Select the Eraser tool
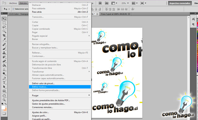 [x=4, y=61]
